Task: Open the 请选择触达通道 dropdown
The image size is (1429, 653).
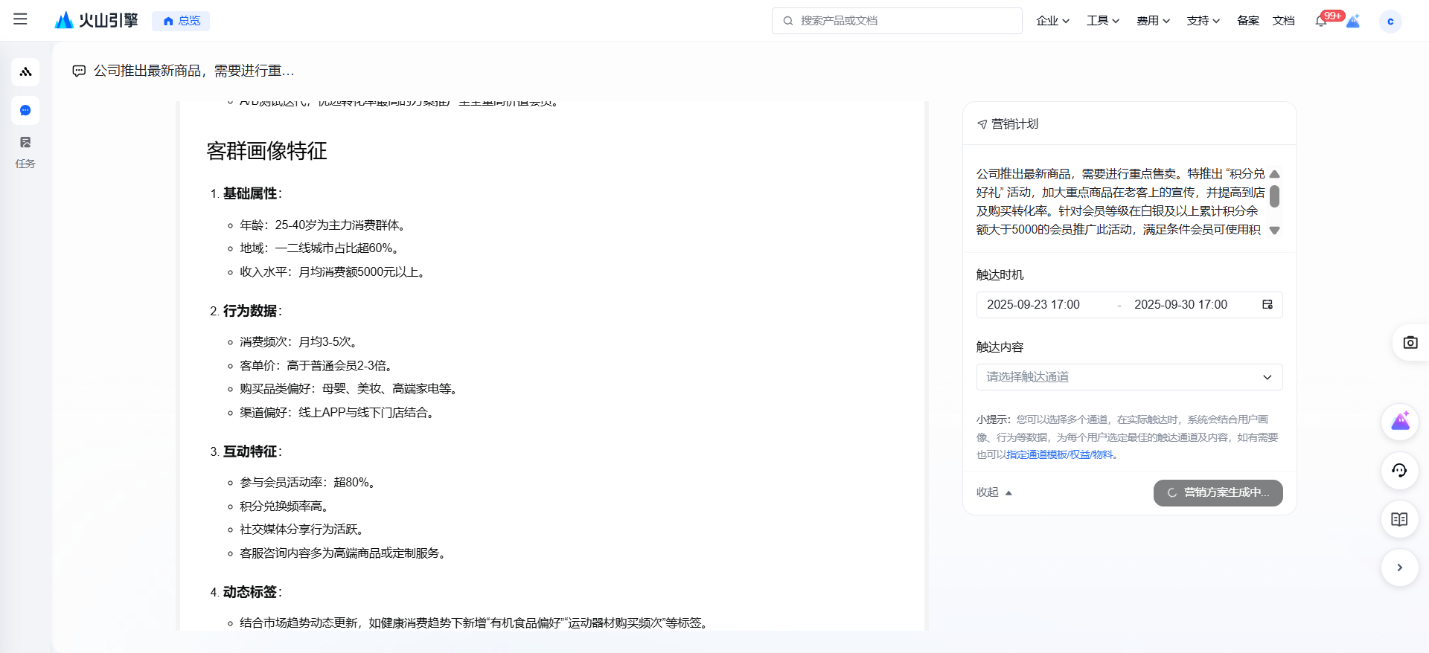Action: click(x=1129, y=377)
